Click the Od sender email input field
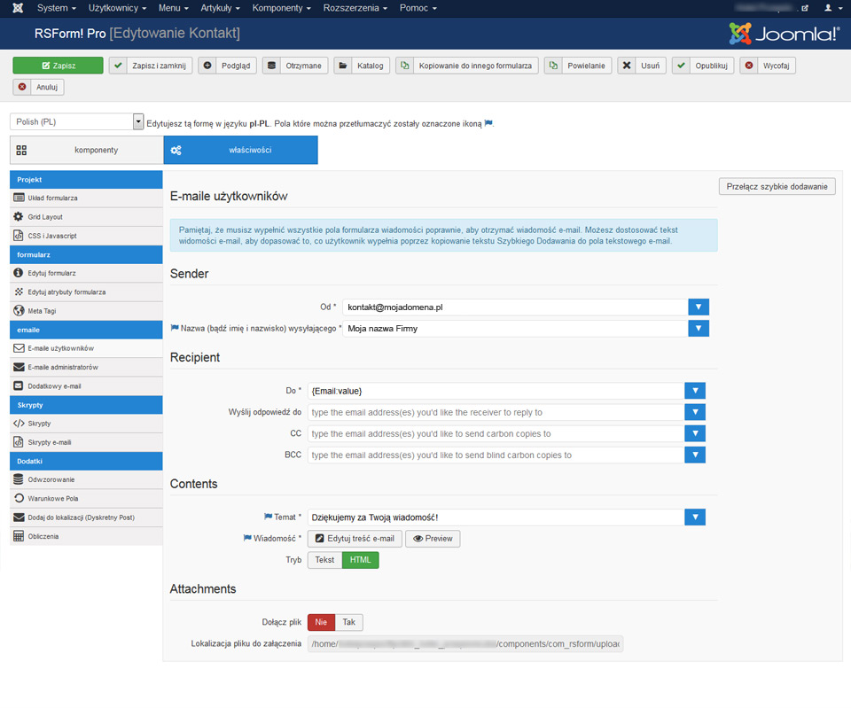 [515, 307]
